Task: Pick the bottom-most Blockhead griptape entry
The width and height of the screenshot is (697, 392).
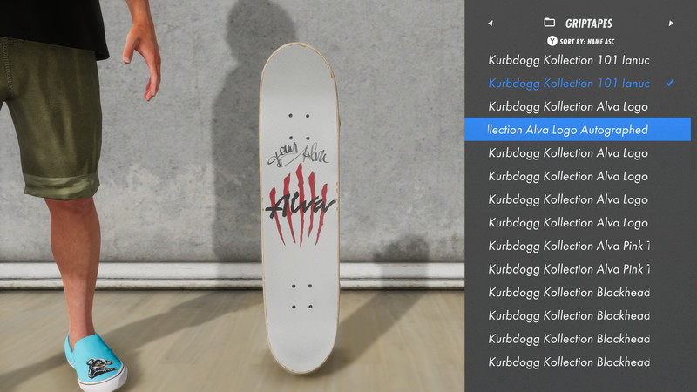Action: click(x=569, y=362)
